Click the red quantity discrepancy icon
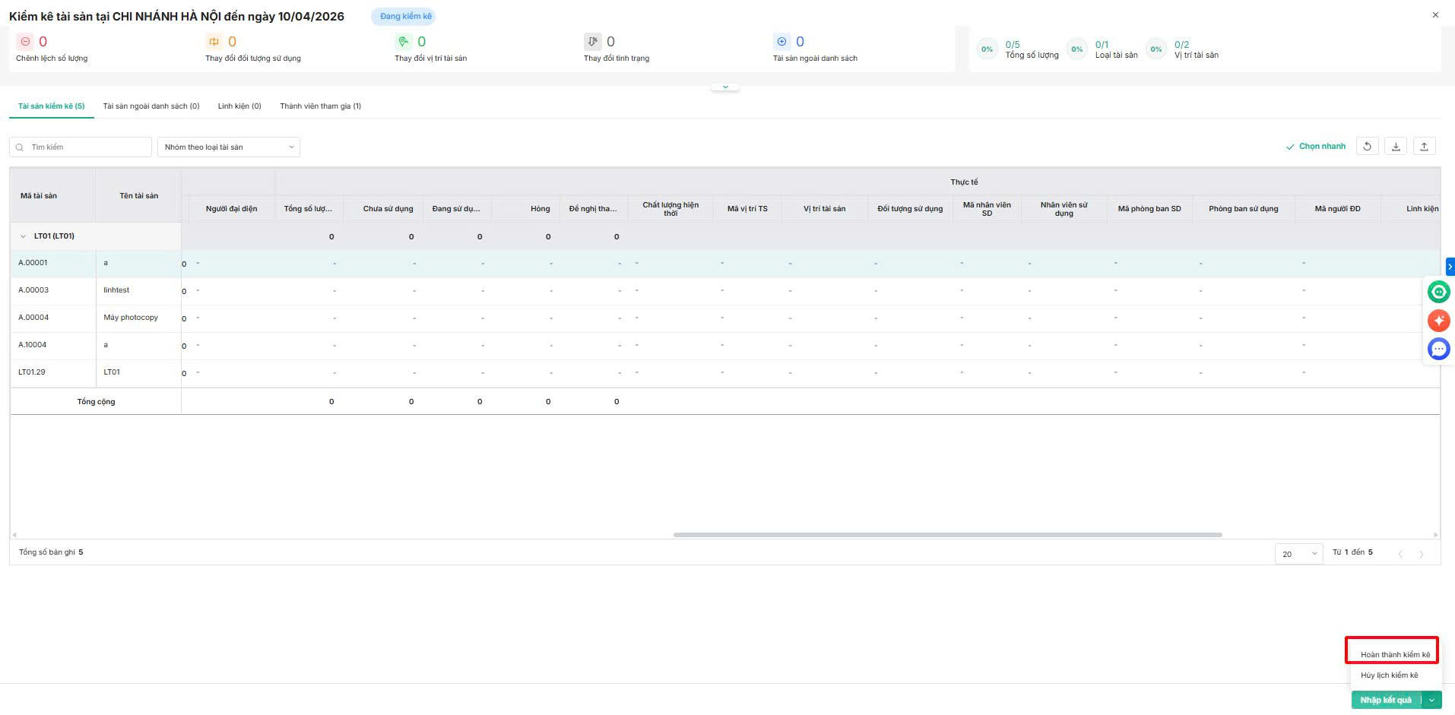This screenshot has height=715, width=1455. pos(25,42)
